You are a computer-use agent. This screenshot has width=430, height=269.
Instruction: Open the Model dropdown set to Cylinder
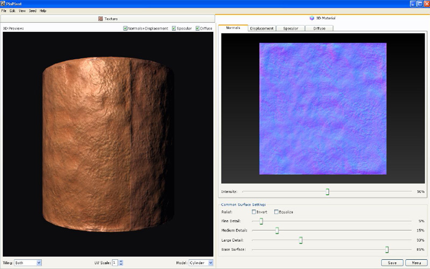200,263
